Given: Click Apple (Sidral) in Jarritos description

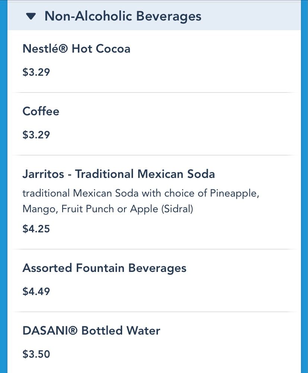Looking at the screenshot, I should pos(162,209).
